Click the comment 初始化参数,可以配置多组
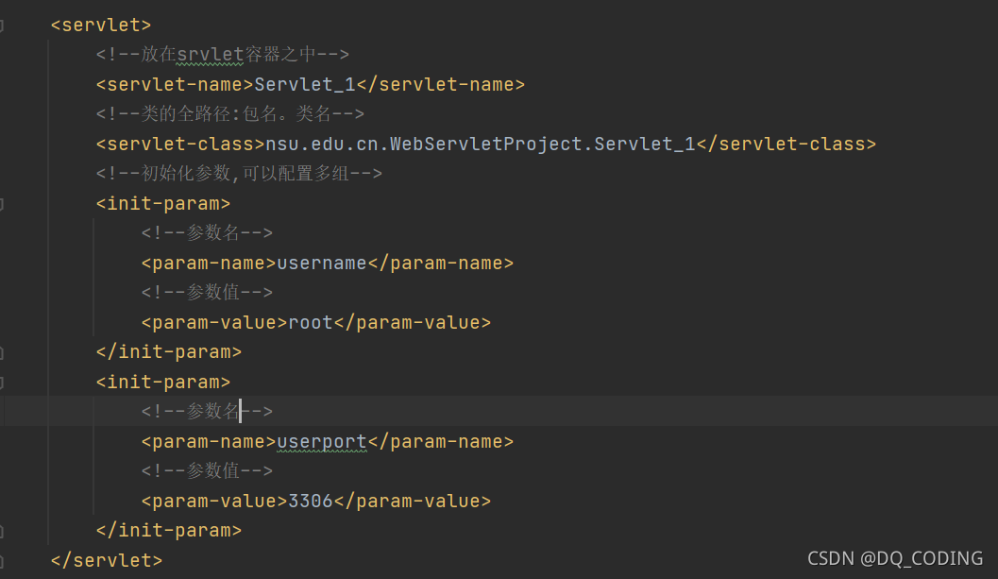The image size is (998, 579). point(239,173)
